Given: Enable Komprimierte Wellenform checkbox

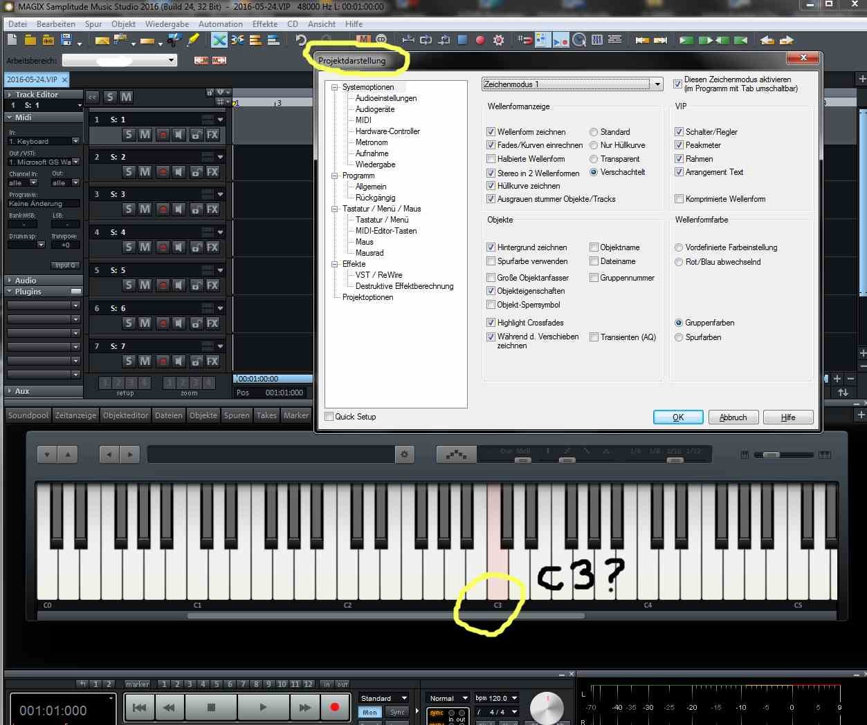Looking at the screenshot, I should [x=679, y=199].
